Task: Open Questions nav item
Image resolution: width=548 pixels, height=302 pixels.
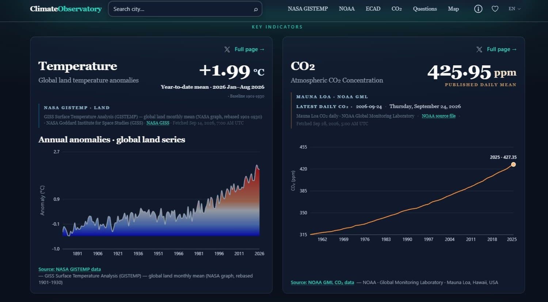Action: point(425,9)
